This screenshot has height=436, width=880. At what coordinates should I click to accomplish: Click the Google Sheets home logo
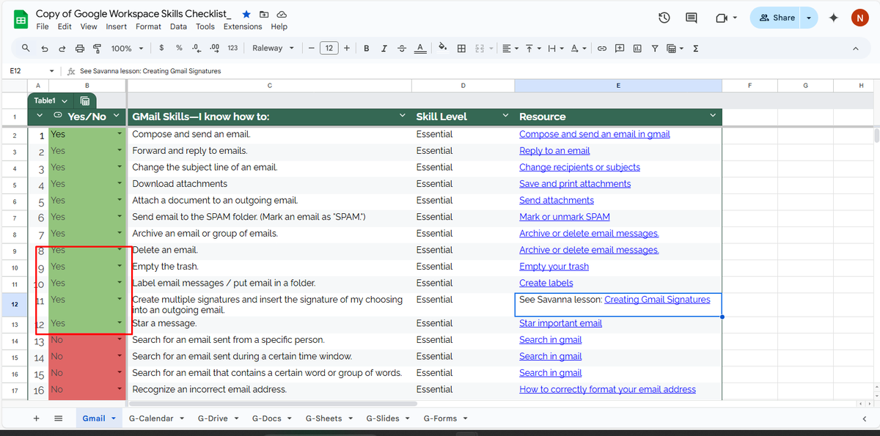coord(20,19)
